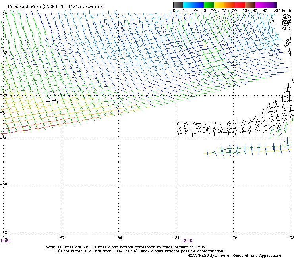This screenshot has height=258, width=294.
Task: Click the yellow 20-25 knots swatch
Action: coord(219,5)
